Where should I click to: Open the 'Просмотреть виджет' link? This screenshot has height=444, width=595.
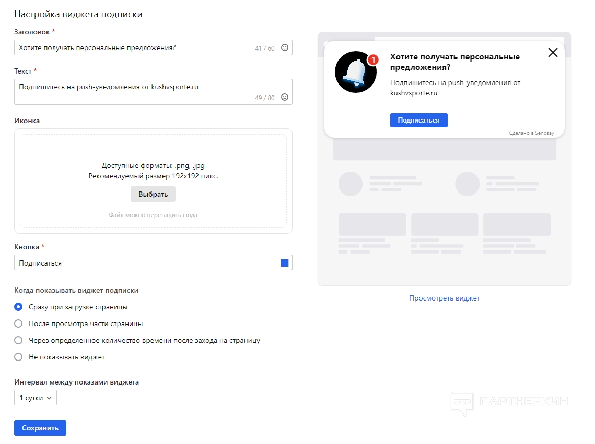[445, 298]
